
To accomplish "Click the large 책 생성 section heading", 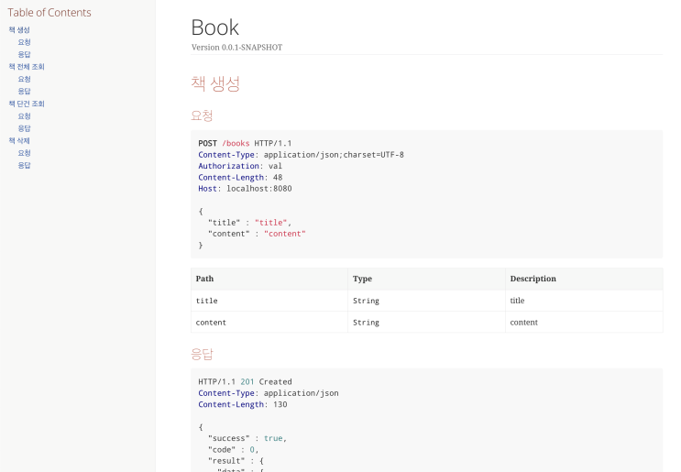I will click(x=215, y=83).
